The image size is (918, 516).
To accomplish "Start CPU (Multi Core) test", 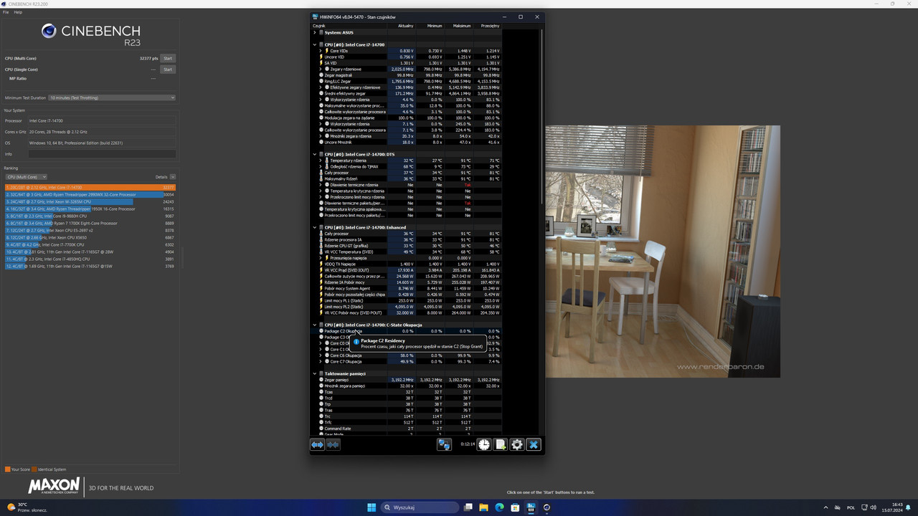I will point(168,58).
